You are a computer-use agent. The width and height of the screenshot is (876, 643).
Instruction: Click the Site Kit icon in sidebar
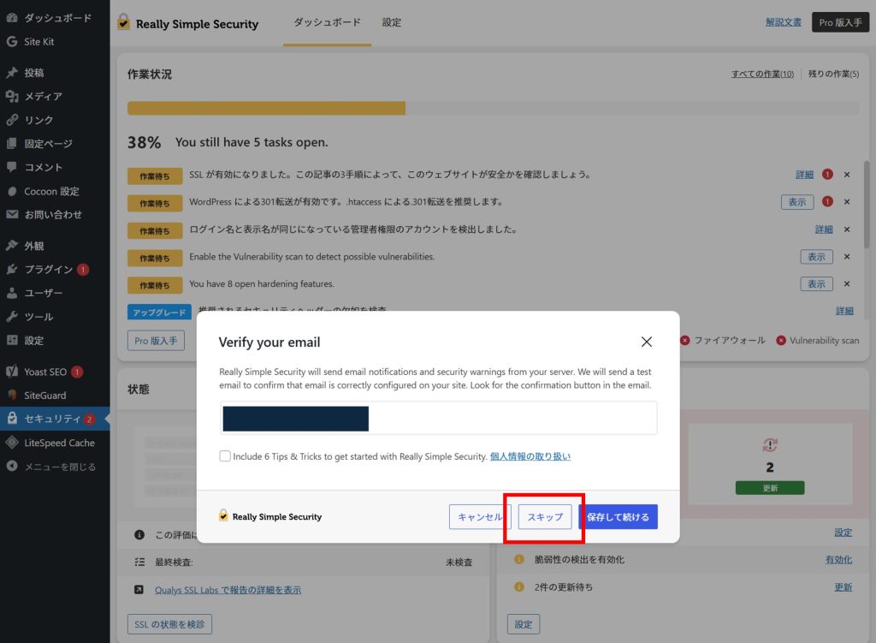[12, 41]
